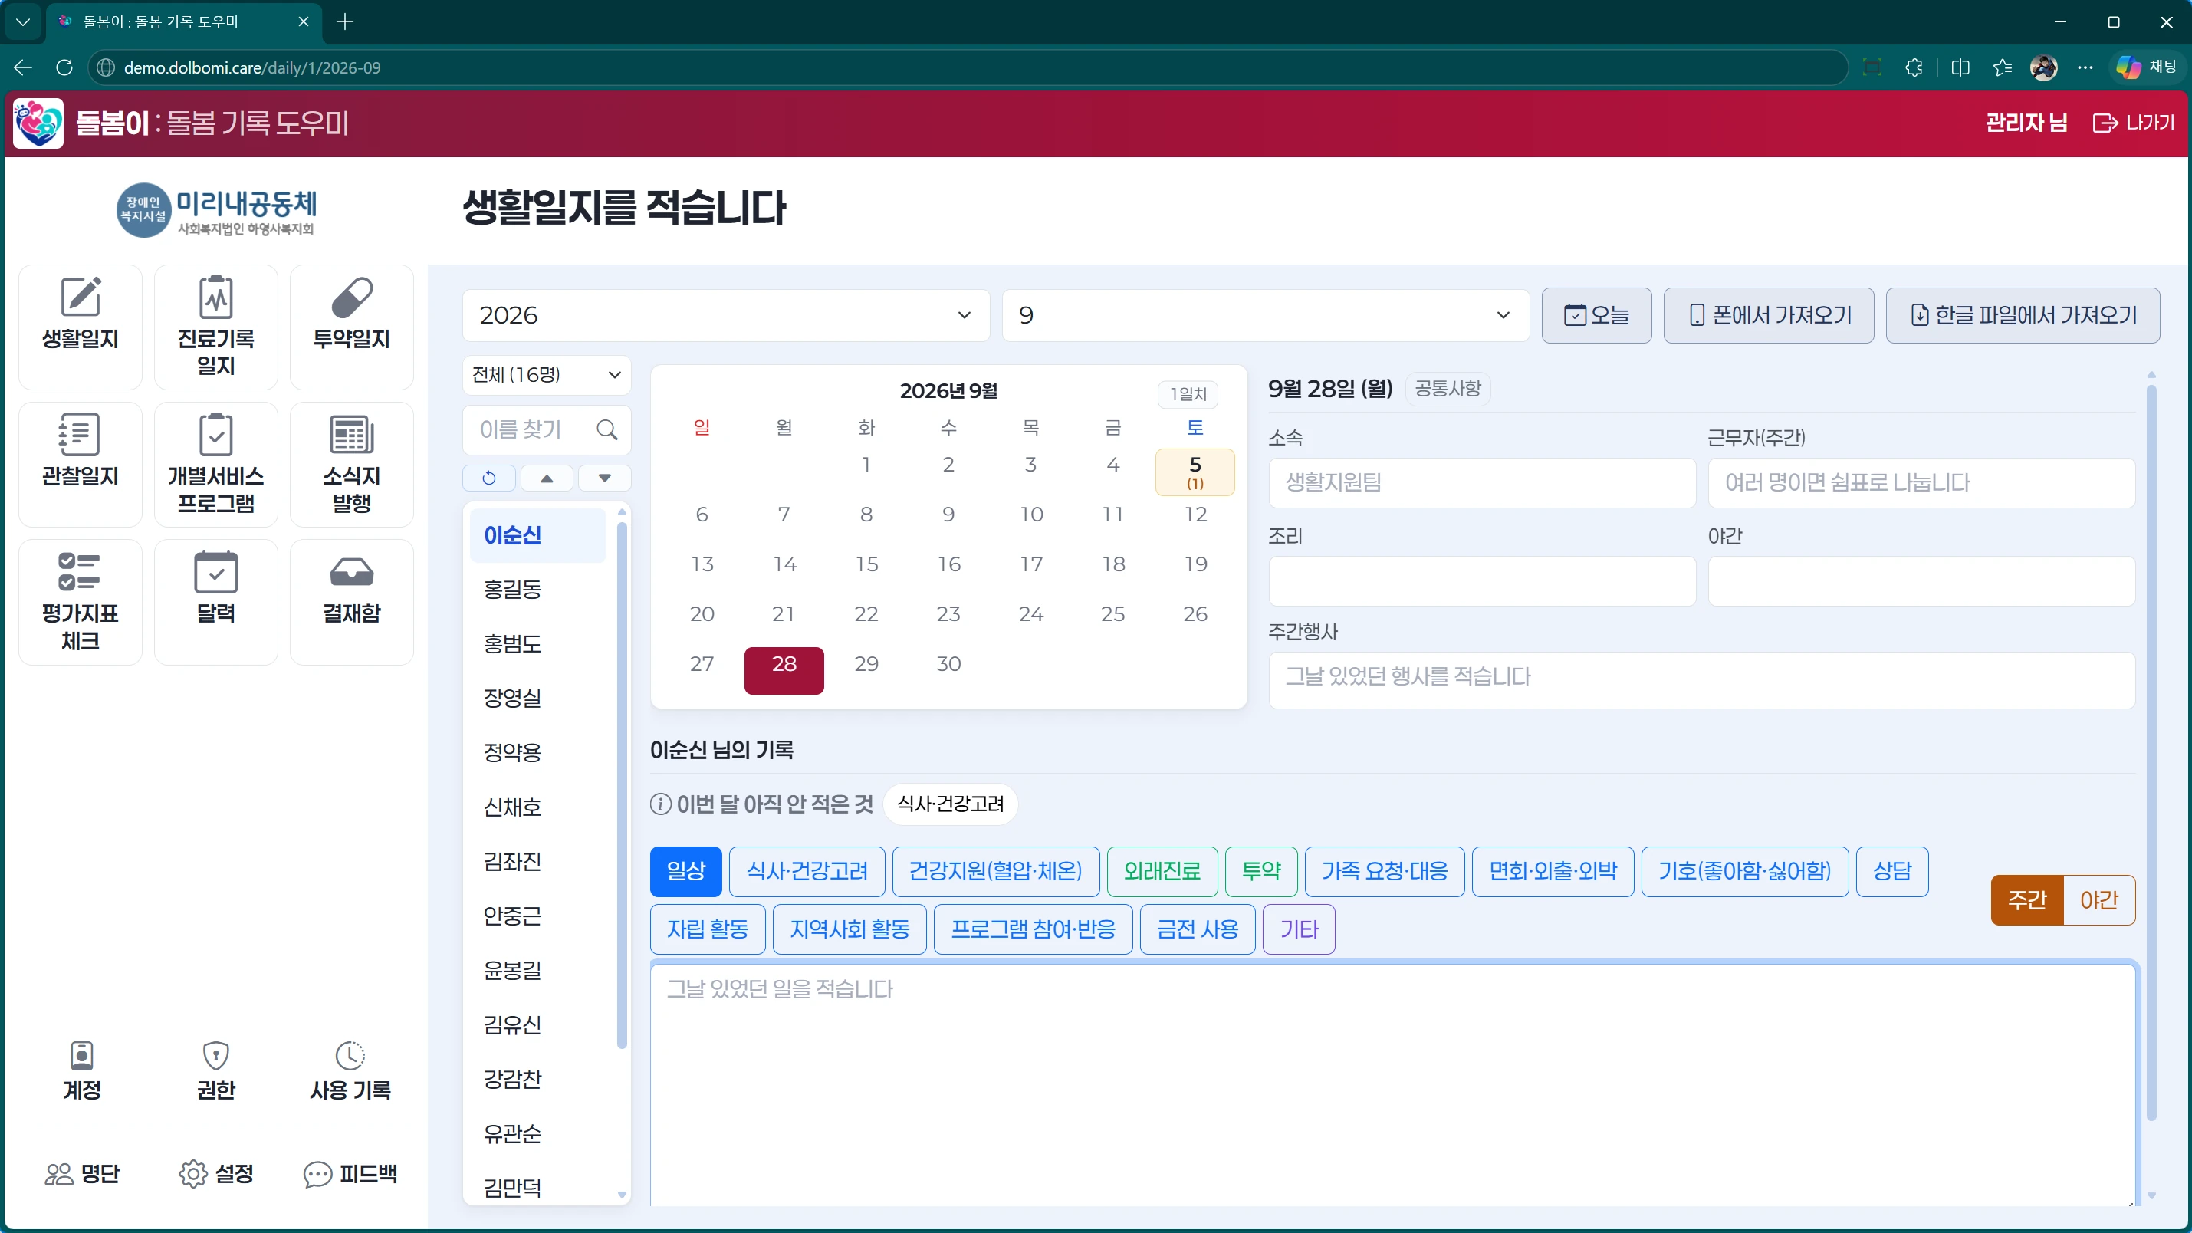This screenshot has width=2192, height=1233.
Task: Open the 사용 기록 clock icon
Action: click(x=350, y=1070)
